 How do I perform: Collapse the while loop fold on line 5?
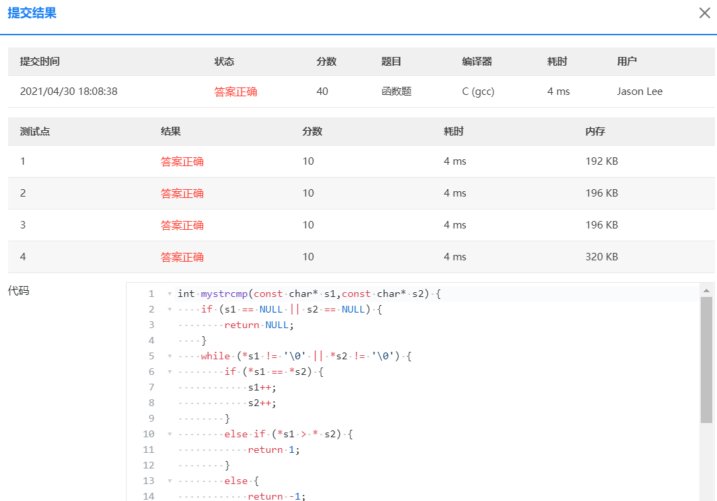170,357
